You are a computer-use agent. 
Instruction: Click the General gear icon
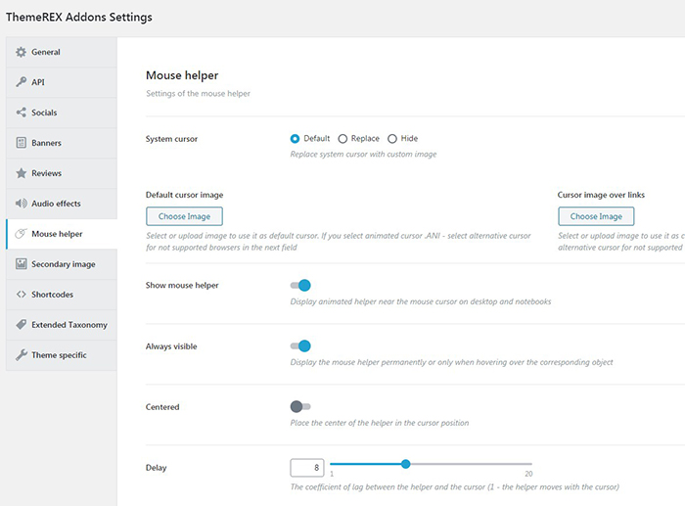pos(21,52)
